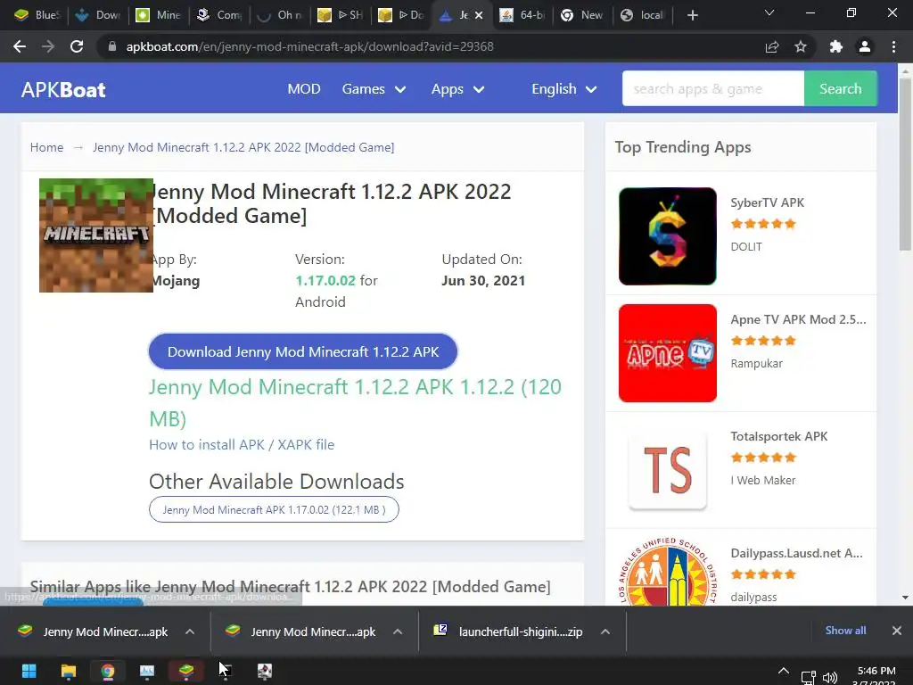
Task: Click the green Search button
Action: coord(840,88)
